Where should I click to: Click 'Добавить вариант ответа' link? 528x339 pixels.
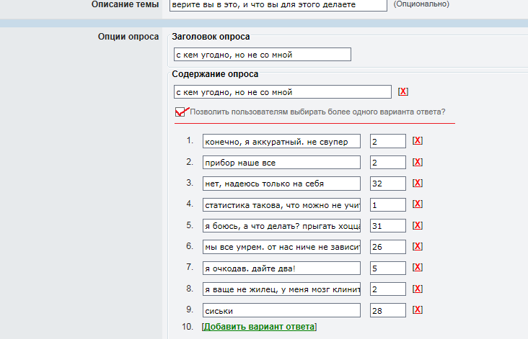click(259, 327)
